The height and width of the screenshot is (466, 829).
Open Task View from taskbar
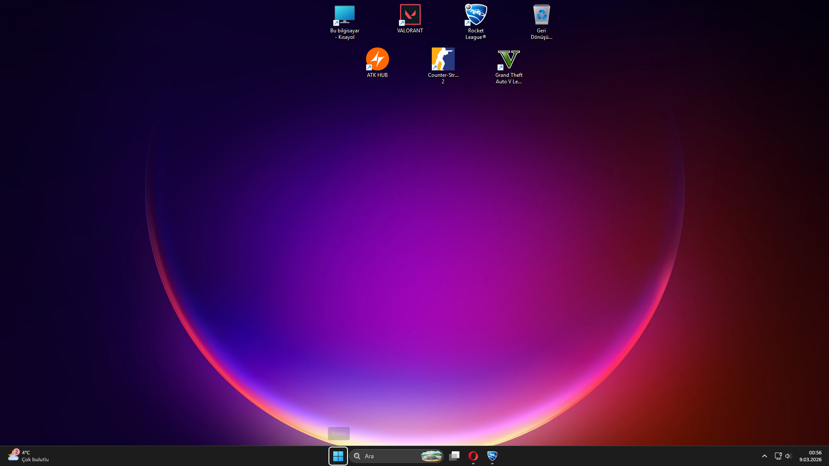pyautogui.click(x=454, y=456)
